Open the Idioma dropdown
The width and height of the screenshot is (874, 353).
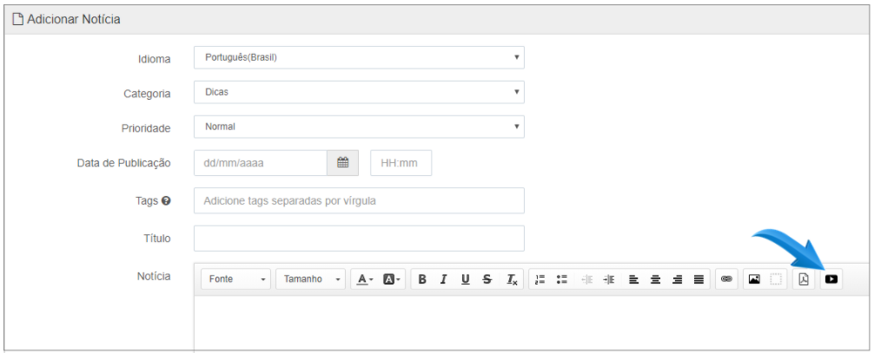point(359,57)
